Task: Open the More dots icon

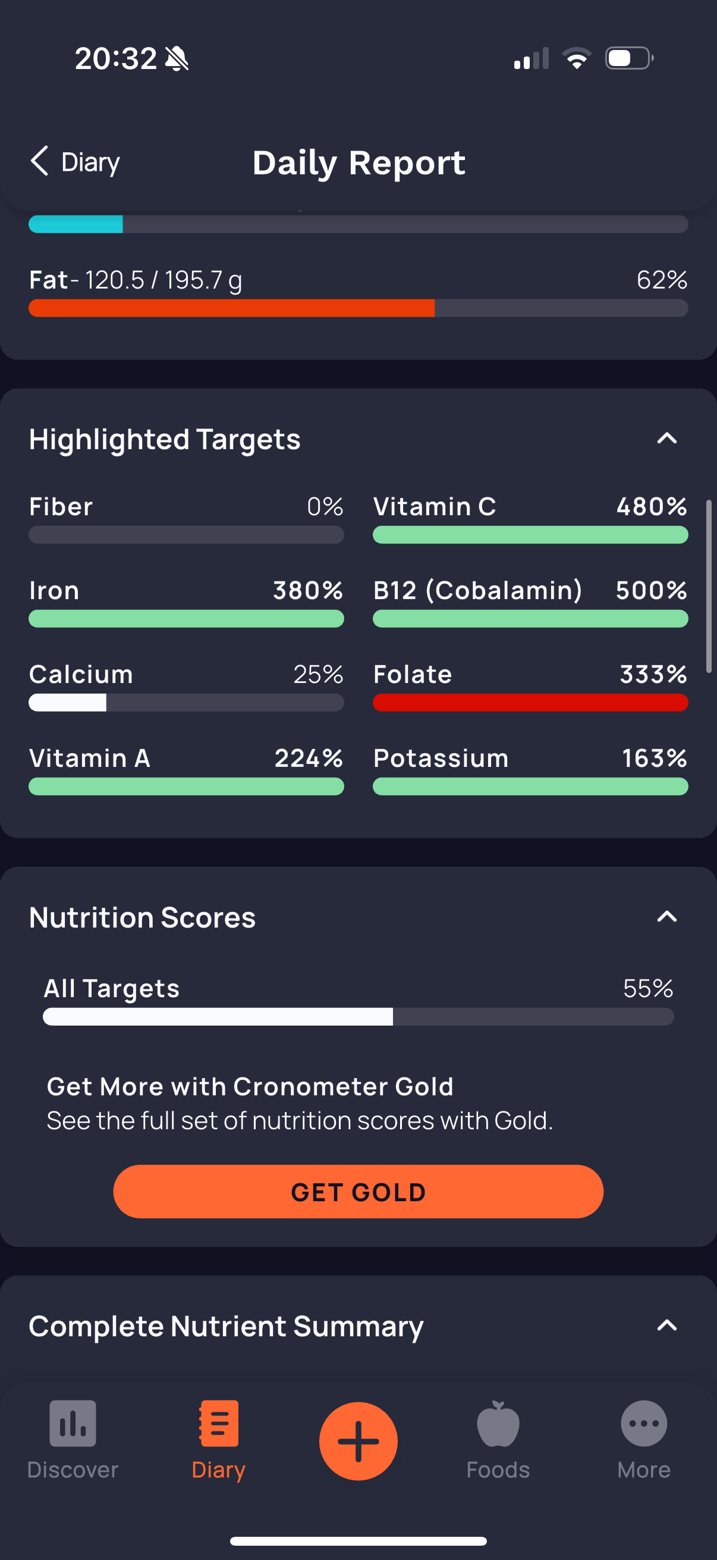Action: pos(644,1423)
